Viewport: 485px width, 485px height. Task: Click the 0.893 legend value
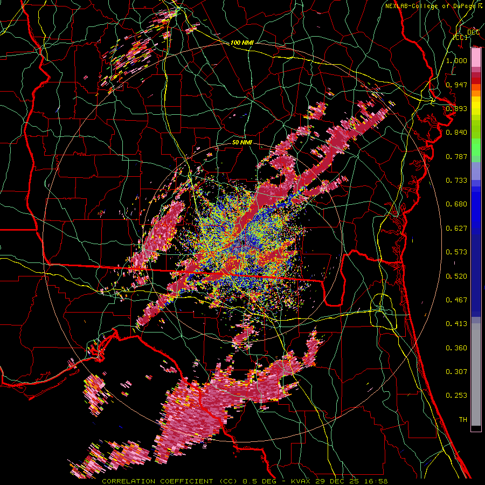tap(456, 108)
